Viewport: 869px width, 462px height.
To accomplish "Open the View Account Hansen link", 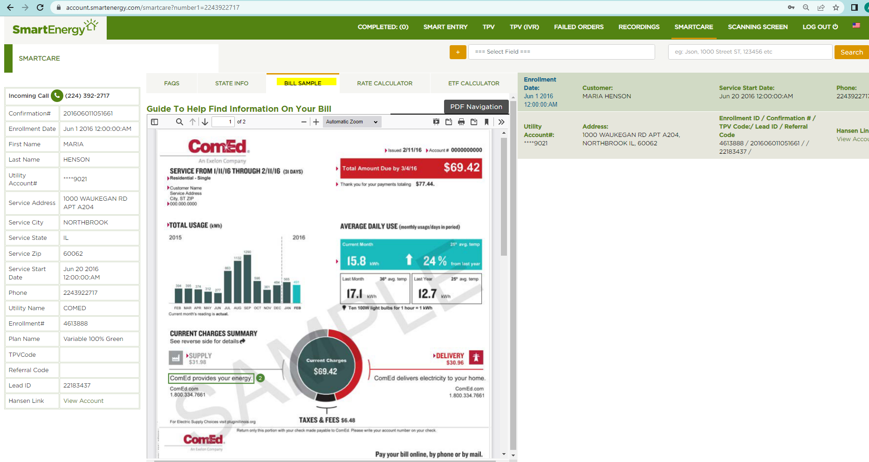I will [83, 401].
